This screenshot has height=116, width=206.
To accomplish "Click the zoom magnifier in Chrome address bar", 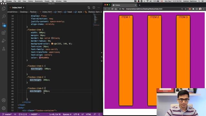I will point(182,9).
